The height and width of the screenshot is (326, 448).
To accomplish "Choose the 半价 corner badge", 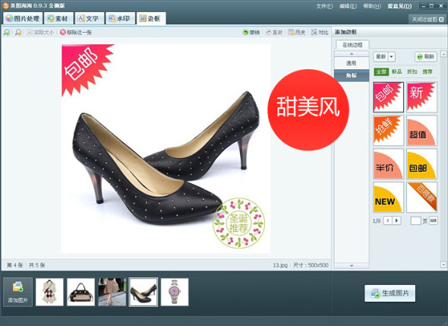I will pos(388,164).
